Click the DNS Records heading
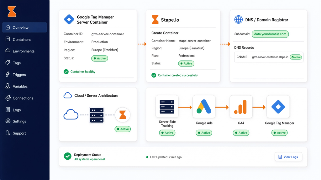321x180 pixels. point(244,47)
